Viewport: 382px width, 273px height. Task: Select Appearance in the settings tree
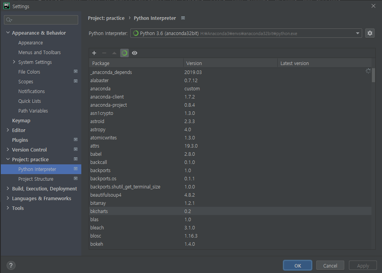30,43
